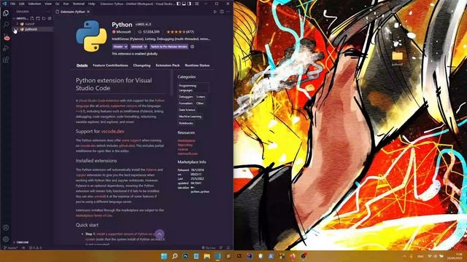The width and height of the screenshot is (467, 262).
Task: Open the Run menu
Action: click(x=66, y=4)
